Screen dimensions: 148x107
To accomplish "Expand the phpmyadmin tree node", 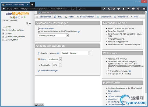I will (3, 40).
